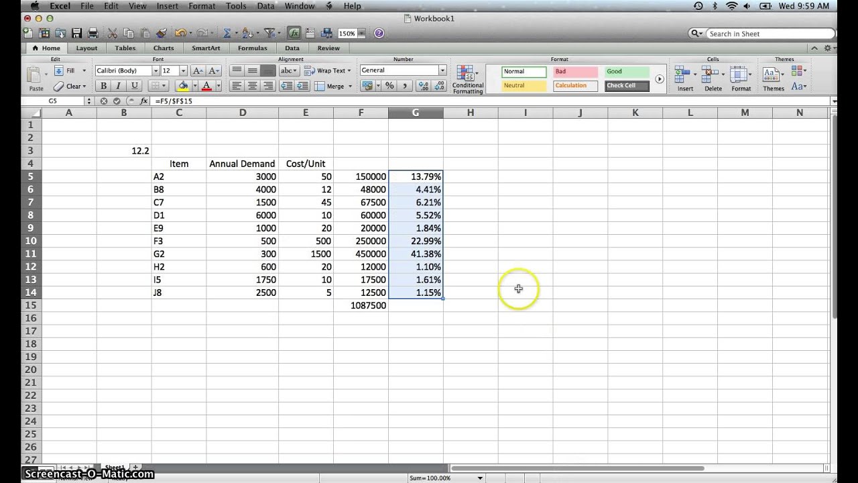Cancel formula entry with X button
Image resolution: width=858 pixels, height=483 pixels.
click(x=104, y=101)
